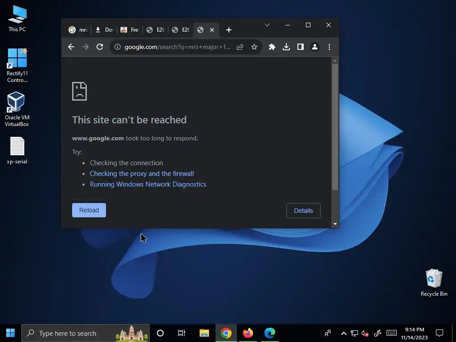The width and height of the screenshot is (456, 342).
Task: Maximize the Chrome window
Action: (x=308, y=25)
